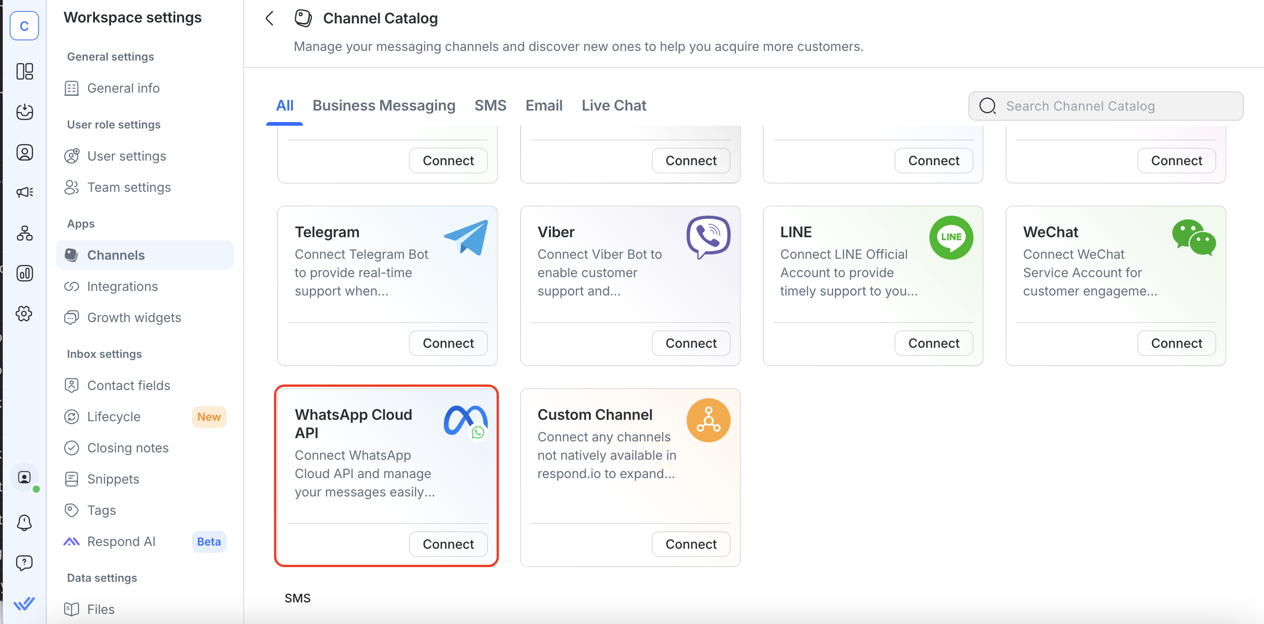Screen dimensions: 1264x624
Task: Navigate back using the arrow beside Channel Catalog
Action: (269, 17)
